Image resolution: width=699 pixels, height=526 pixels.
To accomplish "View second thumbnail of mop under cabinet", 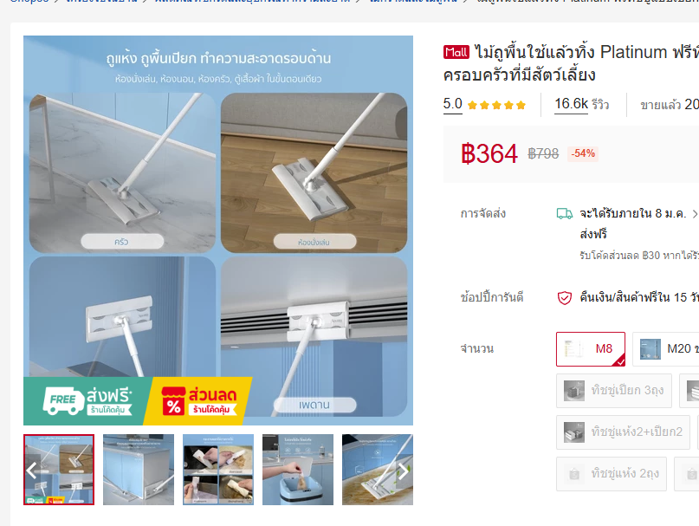I will (x=139, y=470).
